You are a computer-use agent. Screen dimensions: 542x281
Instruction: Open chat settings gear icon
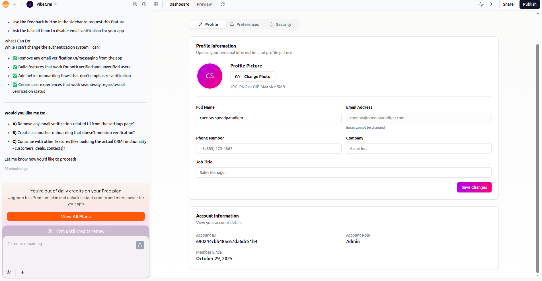point(9,272)
